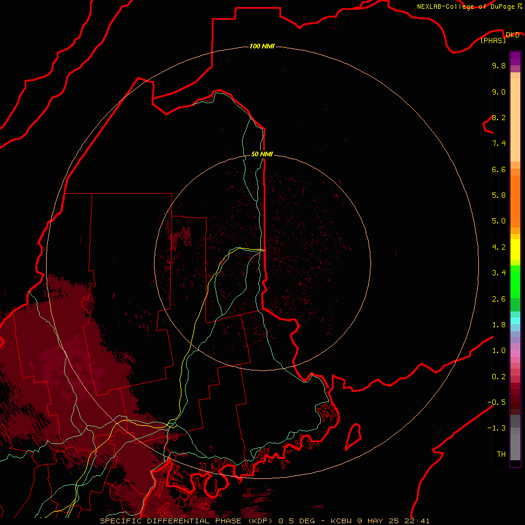Screen dimensions: 525x525
Task: Click the 9.8 value on the scale
Action: 499,65
